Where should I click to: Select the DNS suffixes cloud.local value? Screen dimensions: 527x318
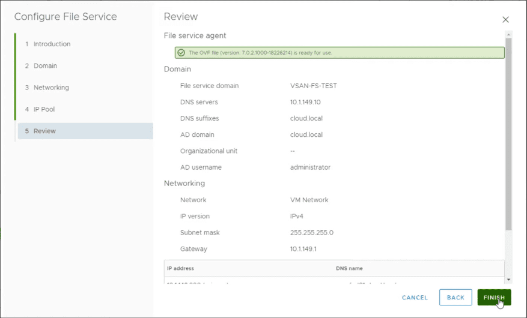306,118
